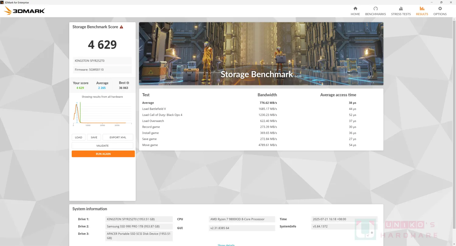The image size is (456, 246).
Task: Open the Benchmarks gauge icon
Action: (375, 8)
